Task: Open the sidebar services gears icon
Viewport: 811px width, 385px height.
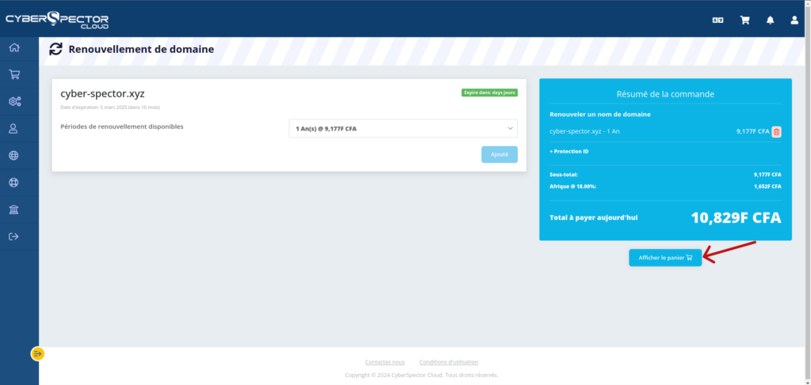Action: [14, 101]
